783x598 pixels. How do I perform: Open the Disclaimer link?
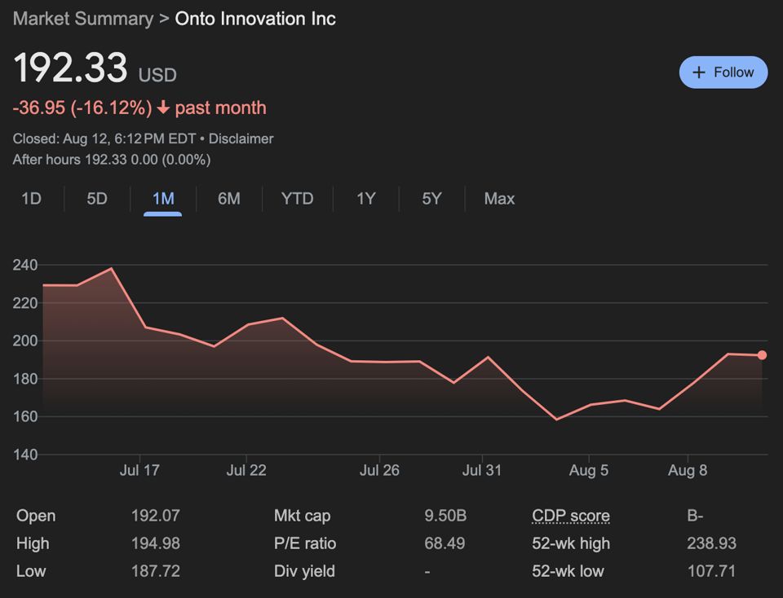coord(241,139)
